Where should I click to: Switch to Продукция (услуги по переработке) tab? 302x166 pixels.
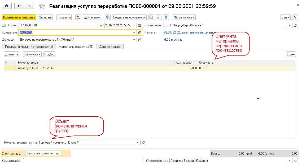(29, 47)
